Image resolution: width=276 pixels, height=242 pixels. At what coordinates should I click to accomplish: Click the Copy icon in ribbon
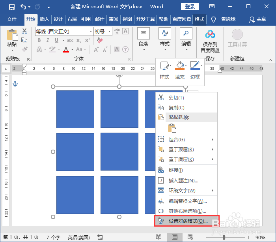click(24, 40)
